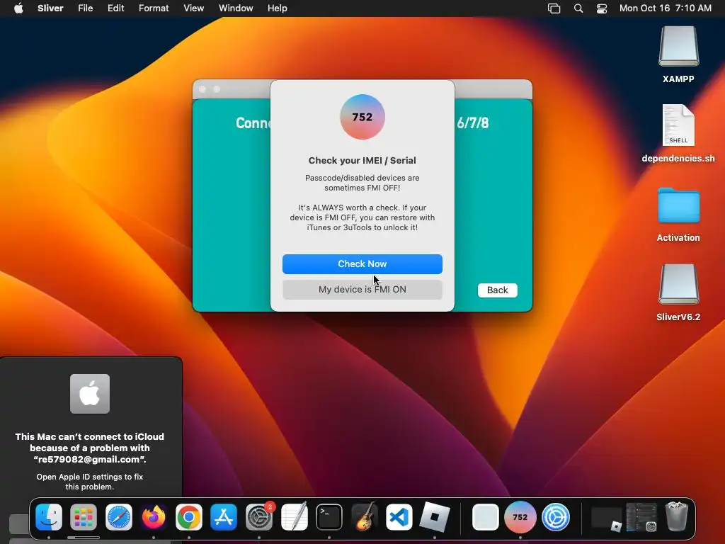725x544 pixels.
Task: Open the Format menu
Action: tap(154, 8)
